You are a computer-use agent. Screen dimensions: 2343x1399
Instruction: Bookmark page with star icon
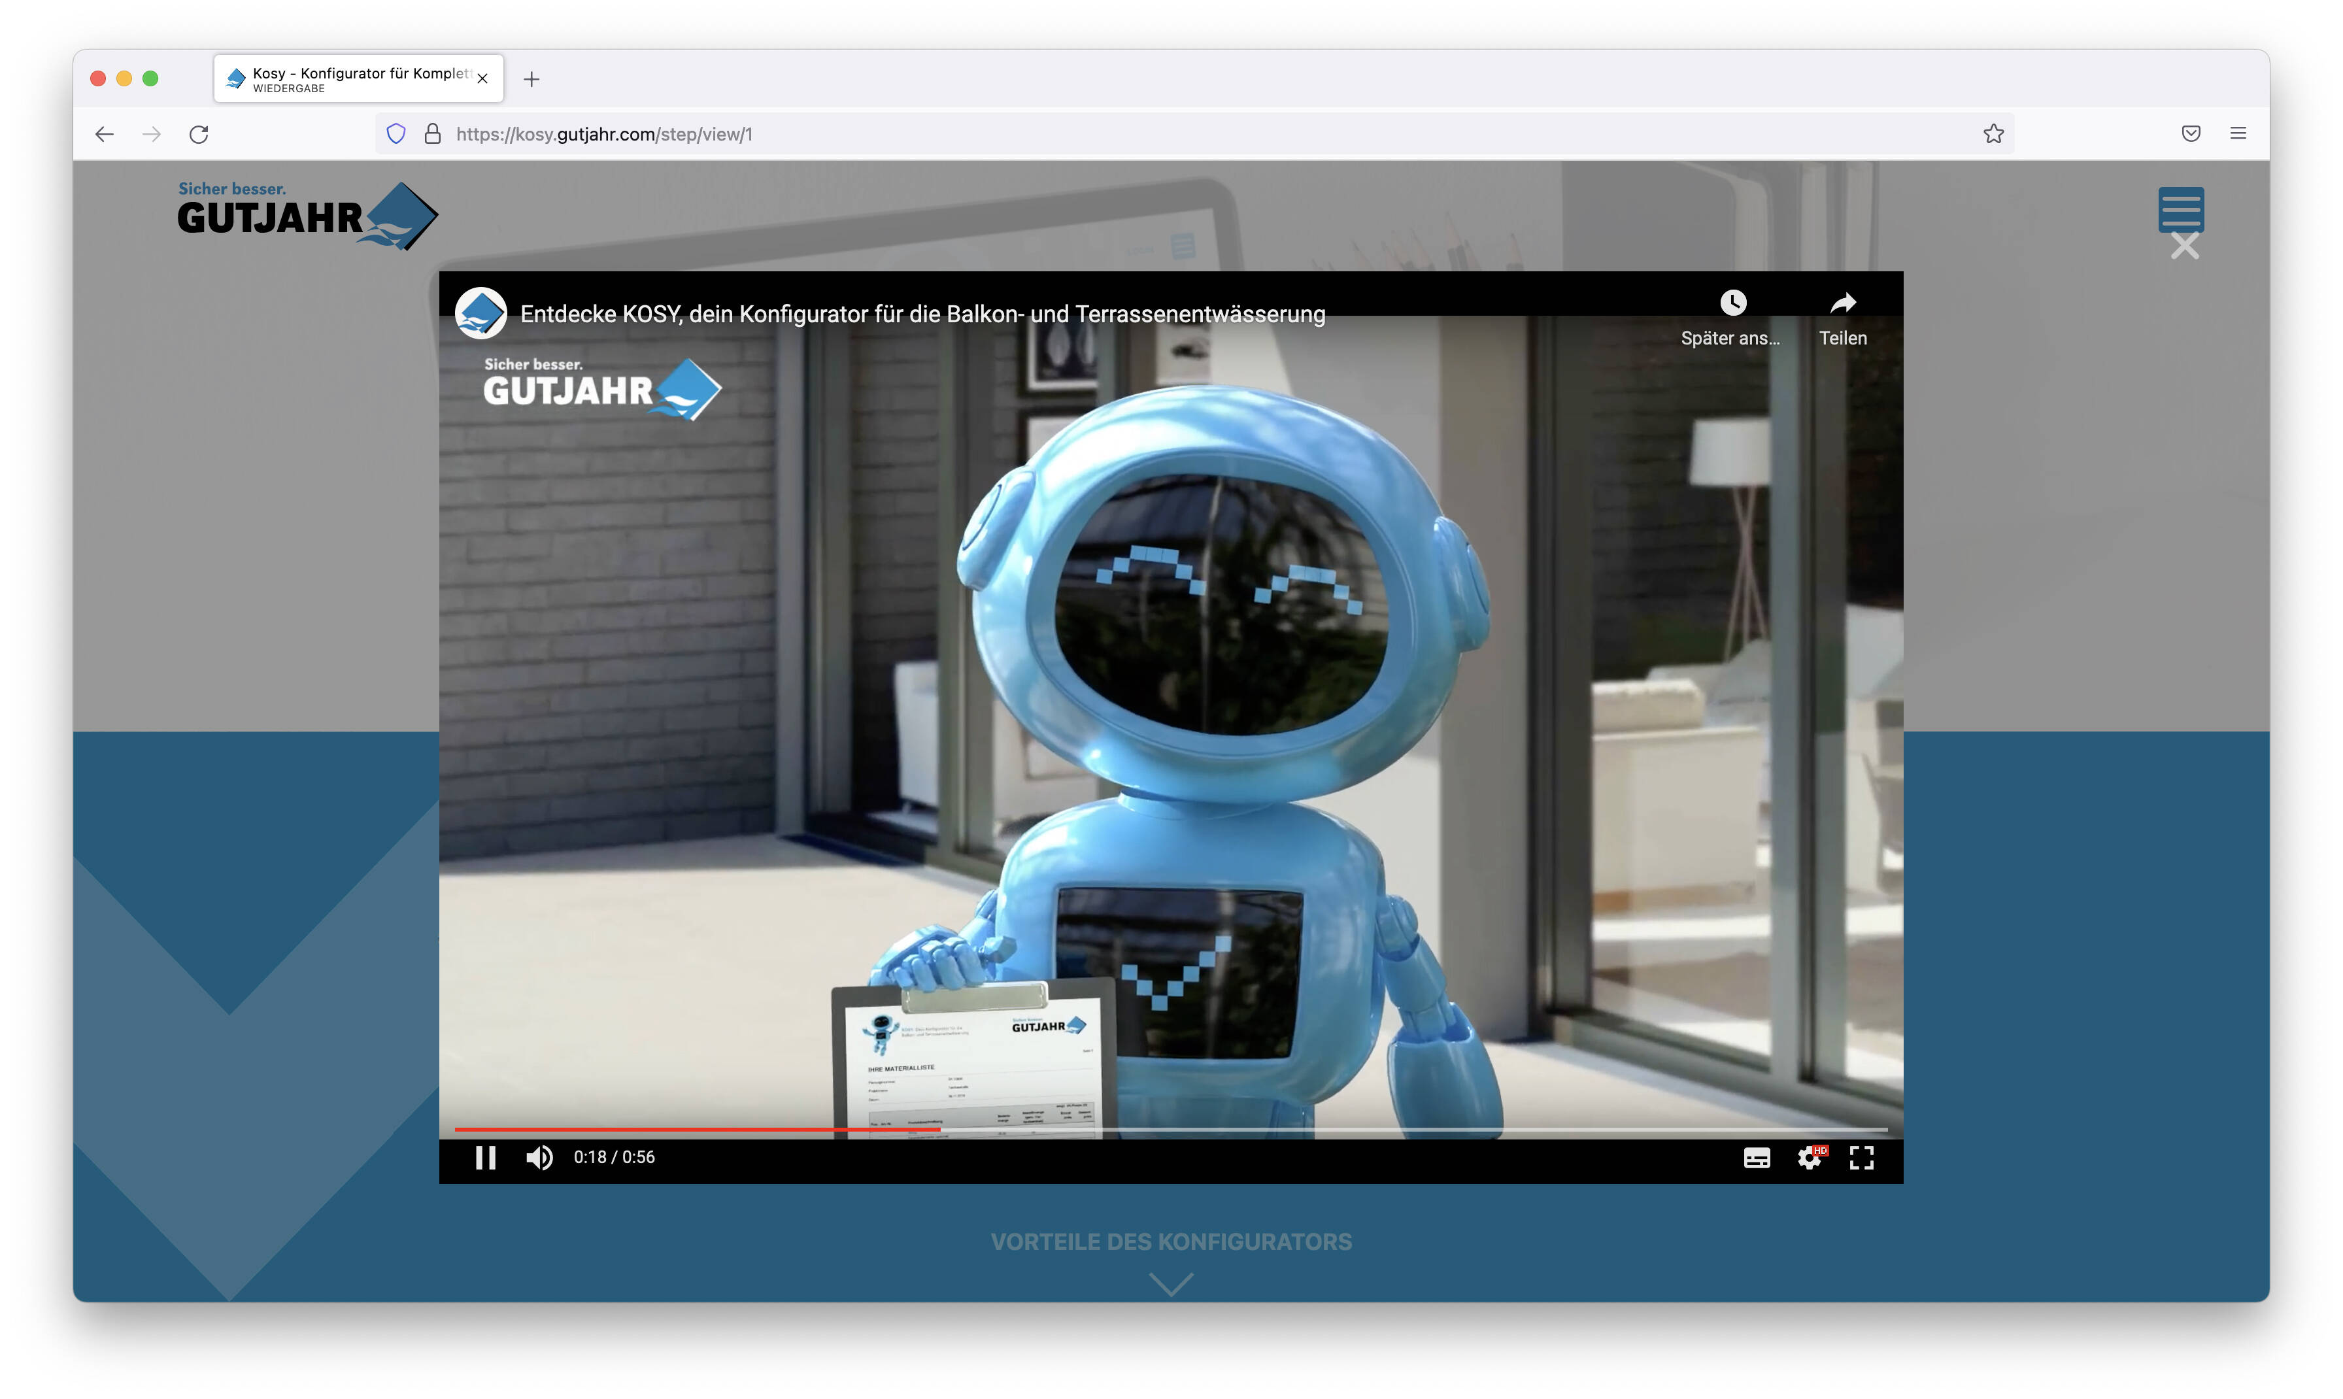(x=1993, y=134)
